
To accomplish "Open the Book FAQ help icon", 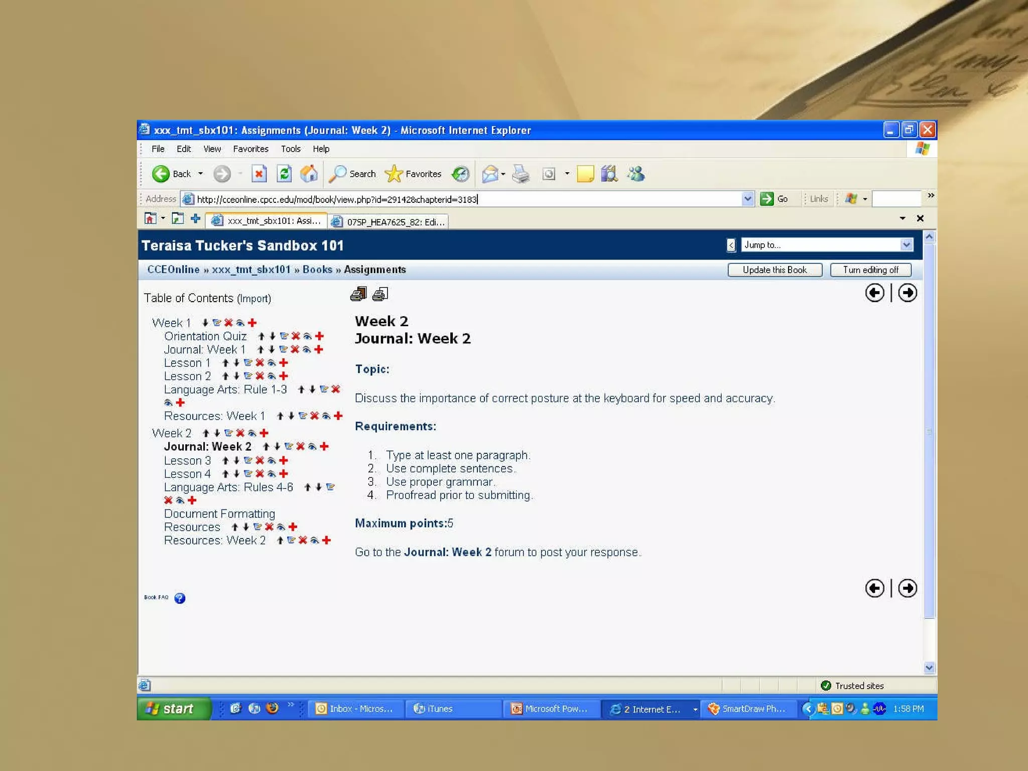I will click(x=180, y=598).
